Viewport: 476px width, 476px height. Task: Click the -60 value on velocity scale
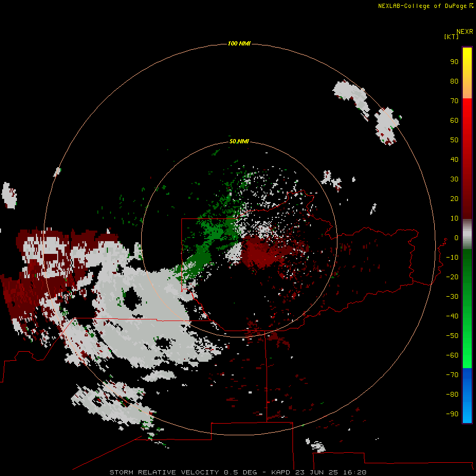point(452,355)
